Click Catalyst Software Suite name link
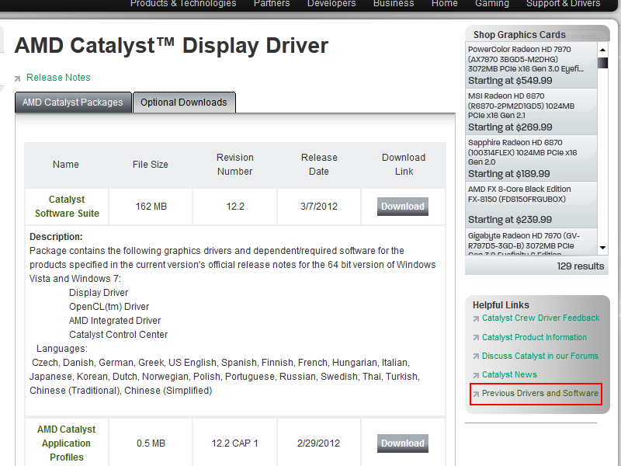 (67, 207)
